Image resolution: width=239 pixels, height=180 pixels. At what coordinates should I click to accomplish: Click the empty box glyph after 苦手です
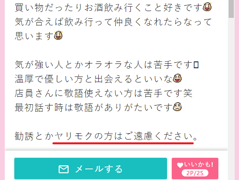[x=196, y=65]
